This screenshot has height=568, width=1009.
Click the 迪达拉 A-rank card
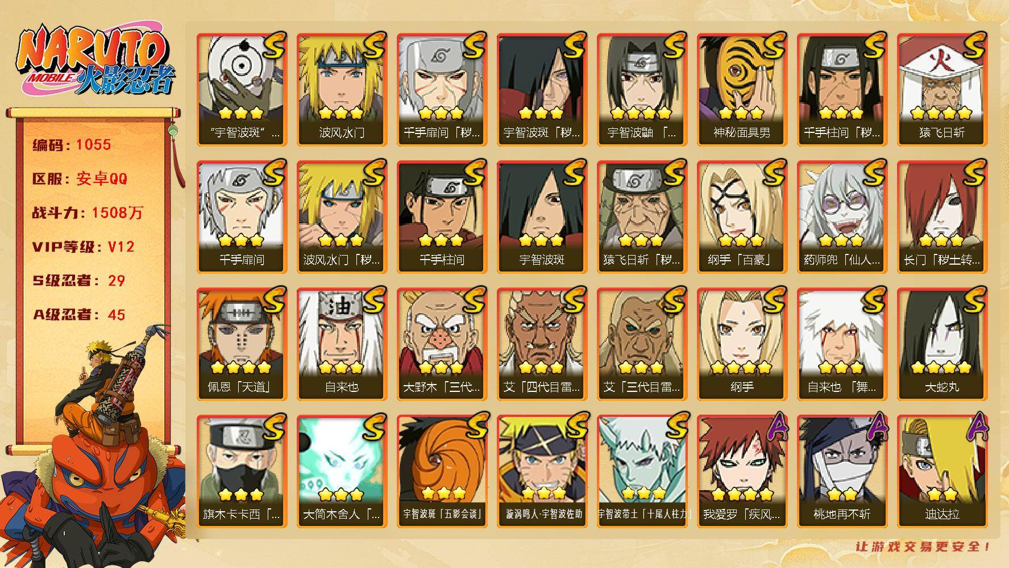pos(942,471)
